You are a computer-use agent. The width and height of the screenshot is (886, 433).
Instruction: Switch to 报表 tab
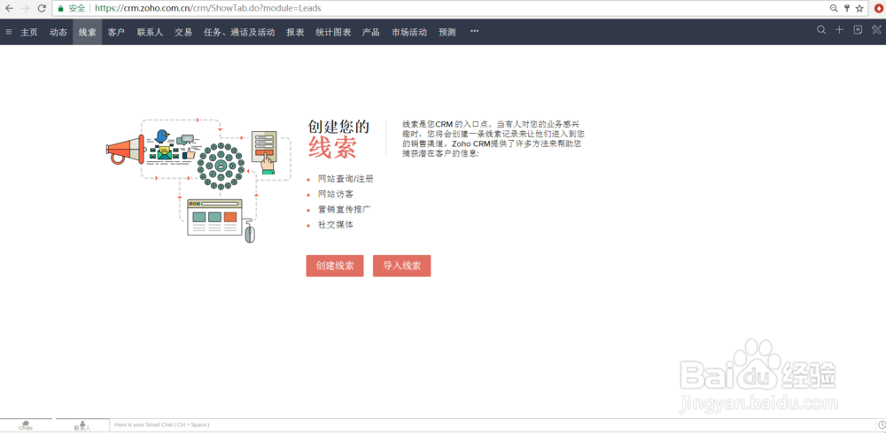coord(295,32)
